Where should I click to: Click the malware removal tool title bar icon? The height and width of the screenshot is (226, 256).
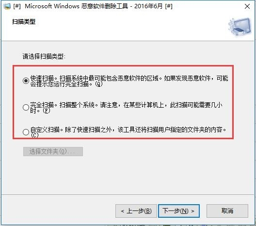pyautogui.click(x=7, y=6)
